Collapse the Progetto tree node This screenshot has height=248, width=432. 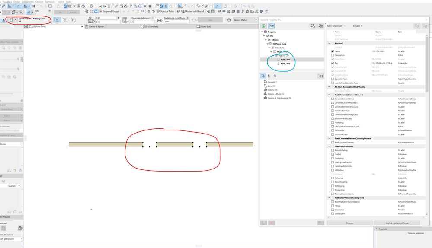(x=262, y=32)
